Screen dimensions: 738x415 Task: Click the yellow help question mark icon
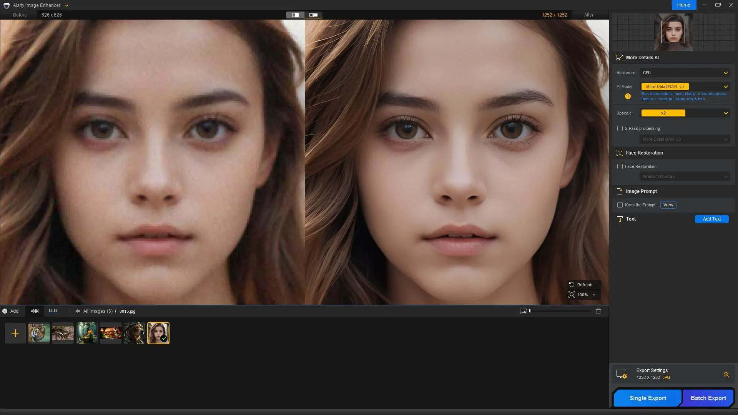coord(628,96)
